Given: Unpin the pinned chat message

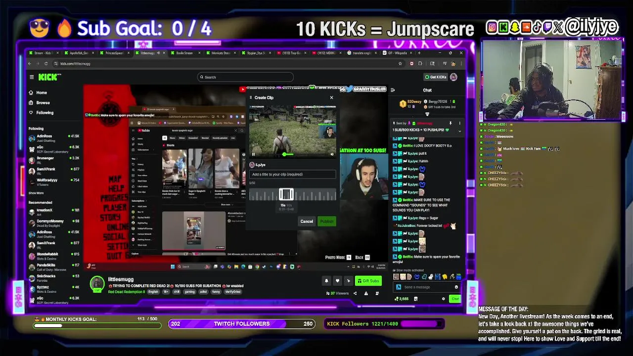Looking at the screenshot, I should coord(450,123).
